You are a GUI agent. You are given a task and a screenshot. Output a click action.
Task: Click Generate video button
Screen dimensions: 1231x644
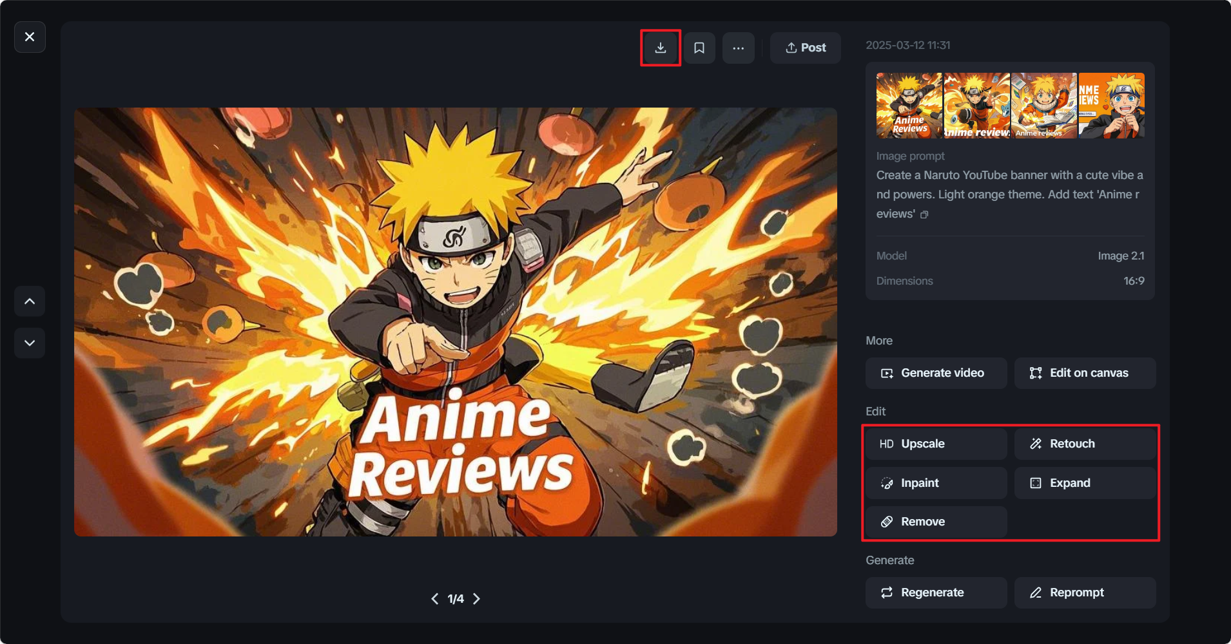[936, 373]
